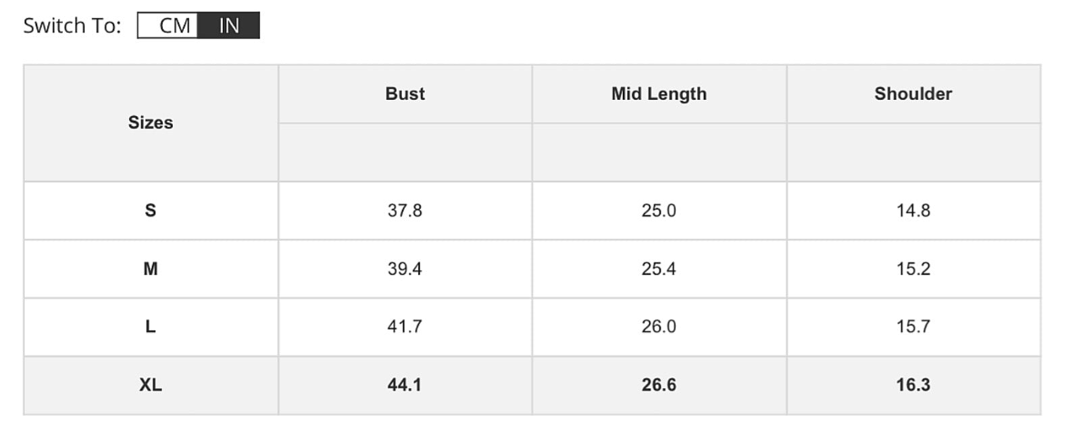Click the 15.2 shoulder value
1081x440 pixels.
913,269
